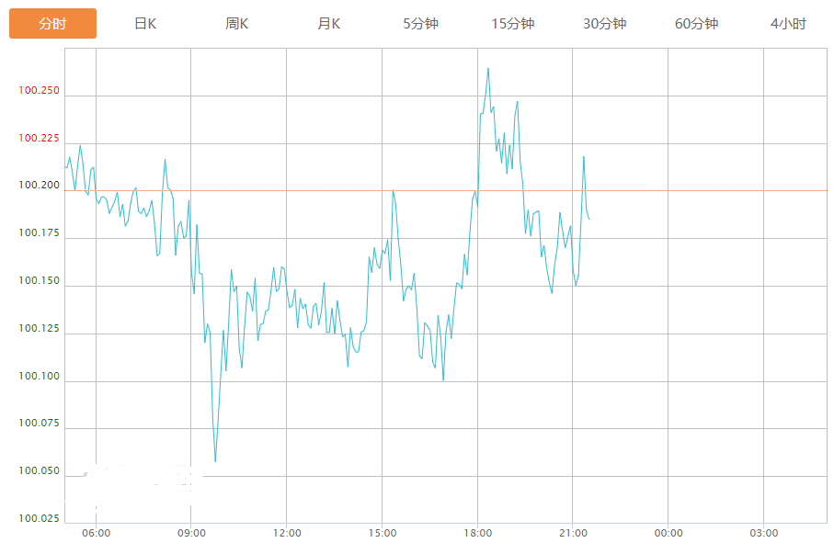Click the 100.025 price axis label
This screenshot has height=543, width=834.
pos(39,519)
